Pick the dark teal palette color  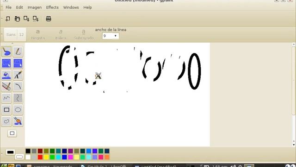click(58, 151)
